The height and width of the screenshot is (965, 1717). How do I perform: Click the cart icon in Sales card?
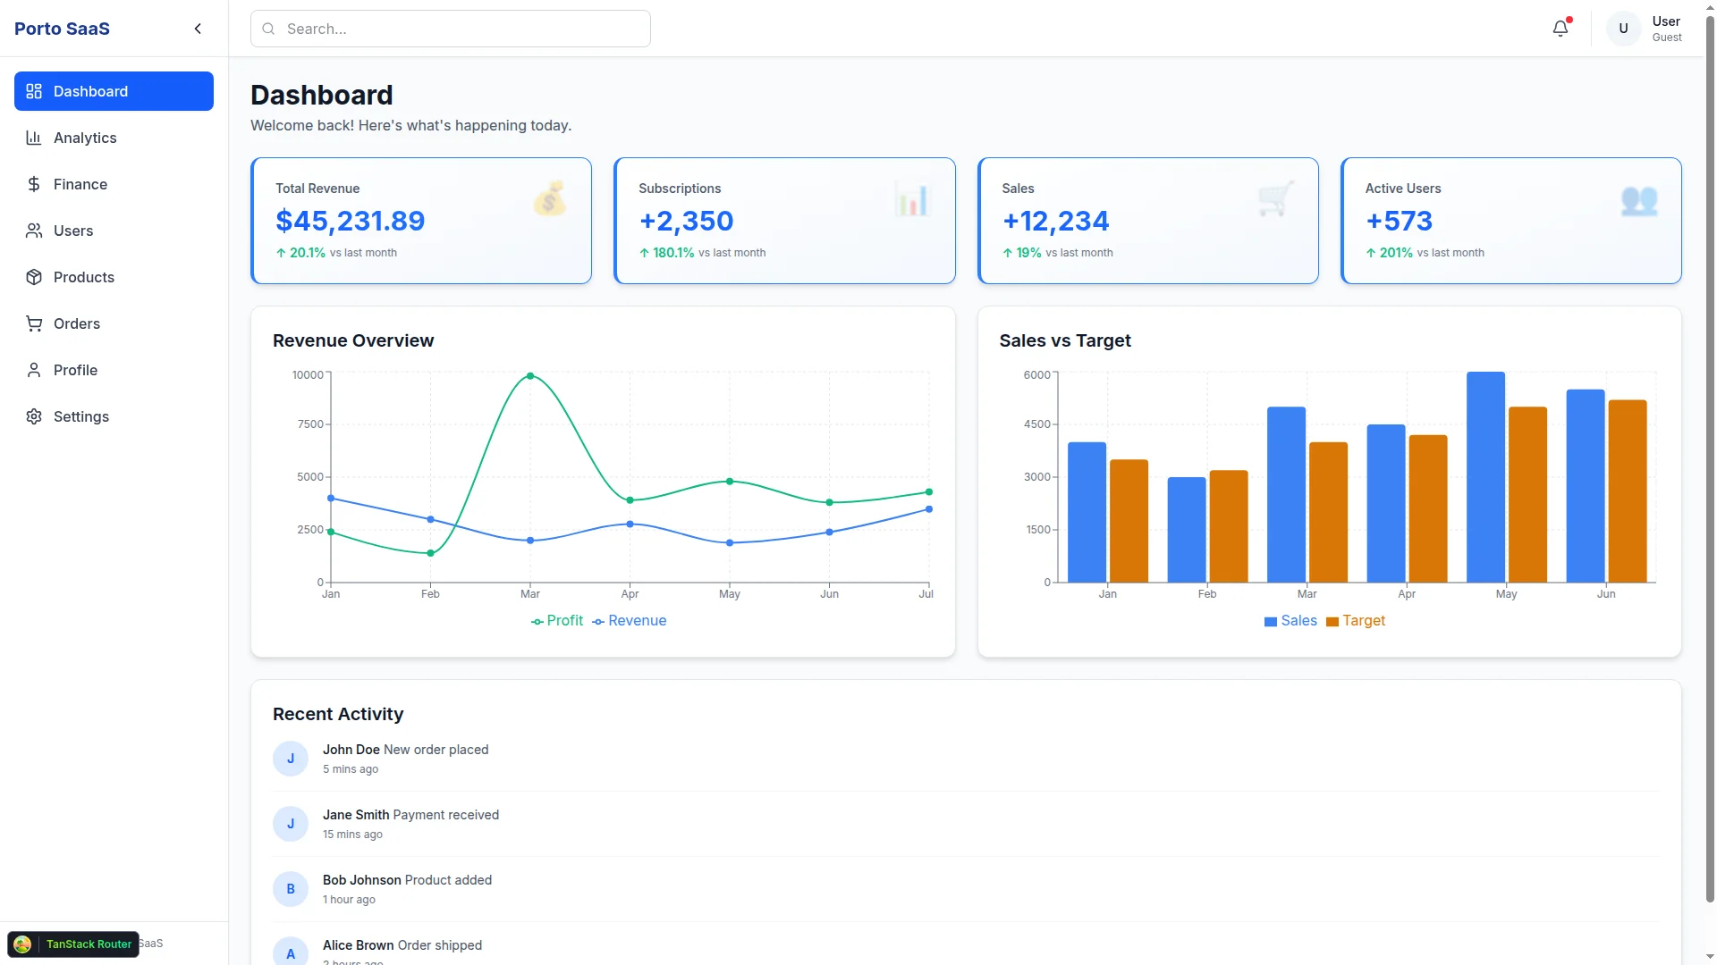(1276, 198)
